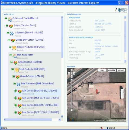Pan the map up with arrow button
129x130 pixels.
(72, 70)
